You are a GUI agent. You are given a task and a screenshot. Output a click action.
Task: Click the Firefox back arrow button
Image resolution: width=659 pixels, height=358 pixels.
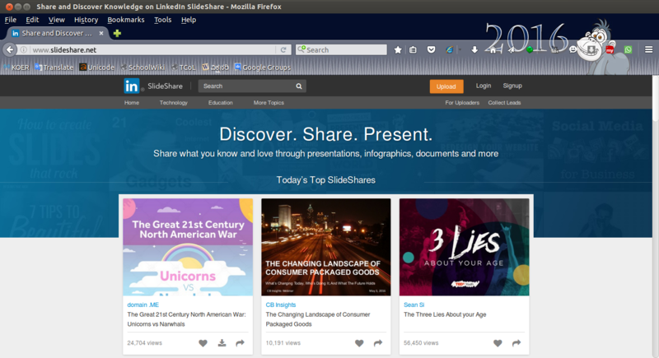coord(10,49)
